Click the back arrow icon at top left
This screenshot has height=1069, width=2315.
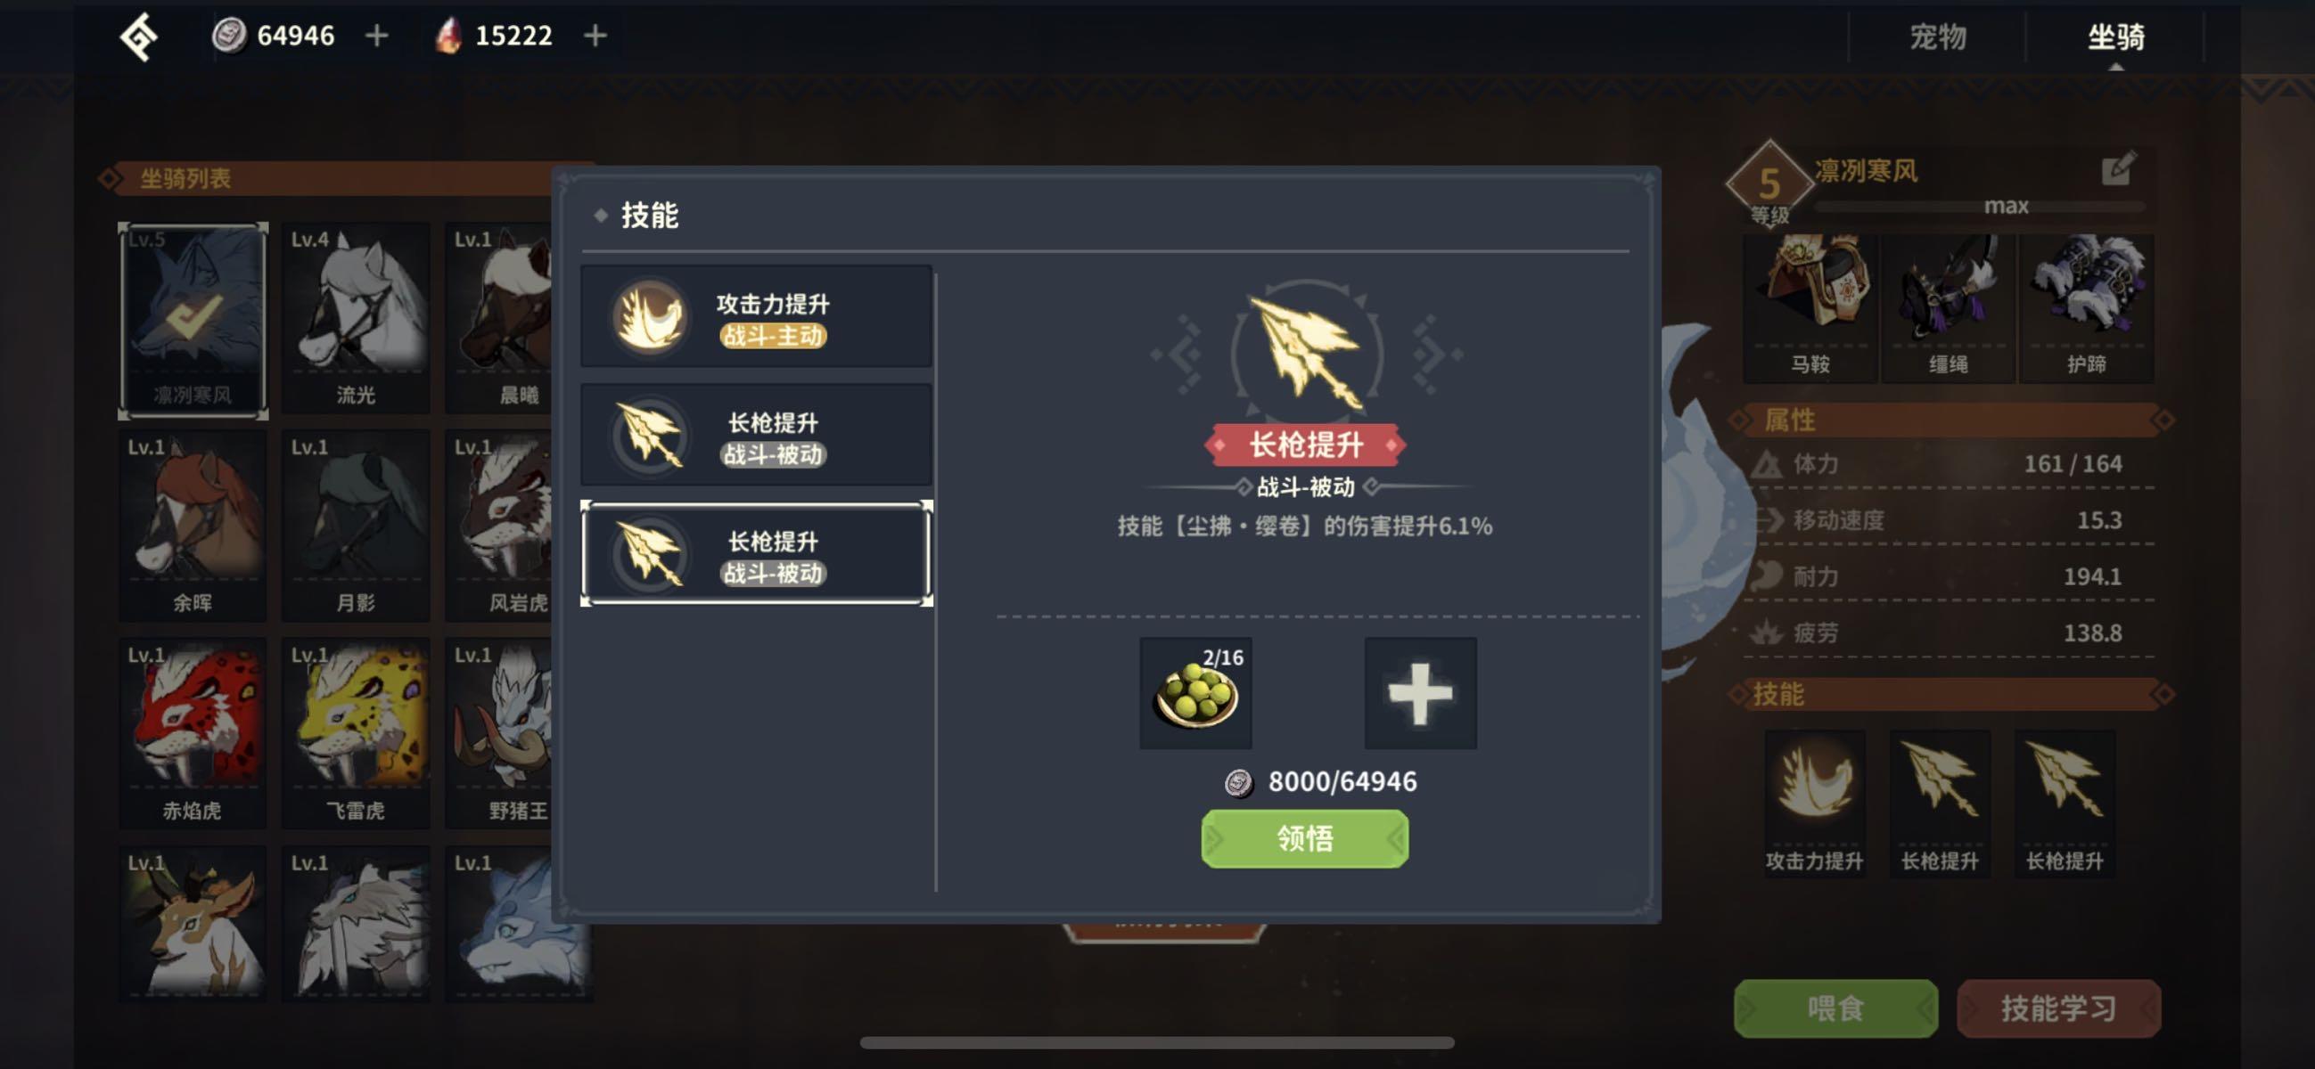140,37
